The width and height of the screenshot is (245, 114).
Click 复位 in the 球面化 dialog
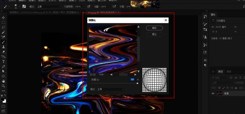pyautogui.click(x=154, y=34)
